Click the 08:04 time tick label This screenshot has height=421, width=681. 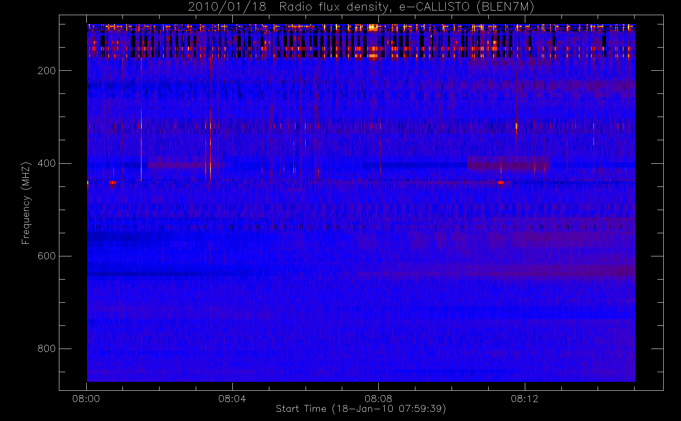232,399
